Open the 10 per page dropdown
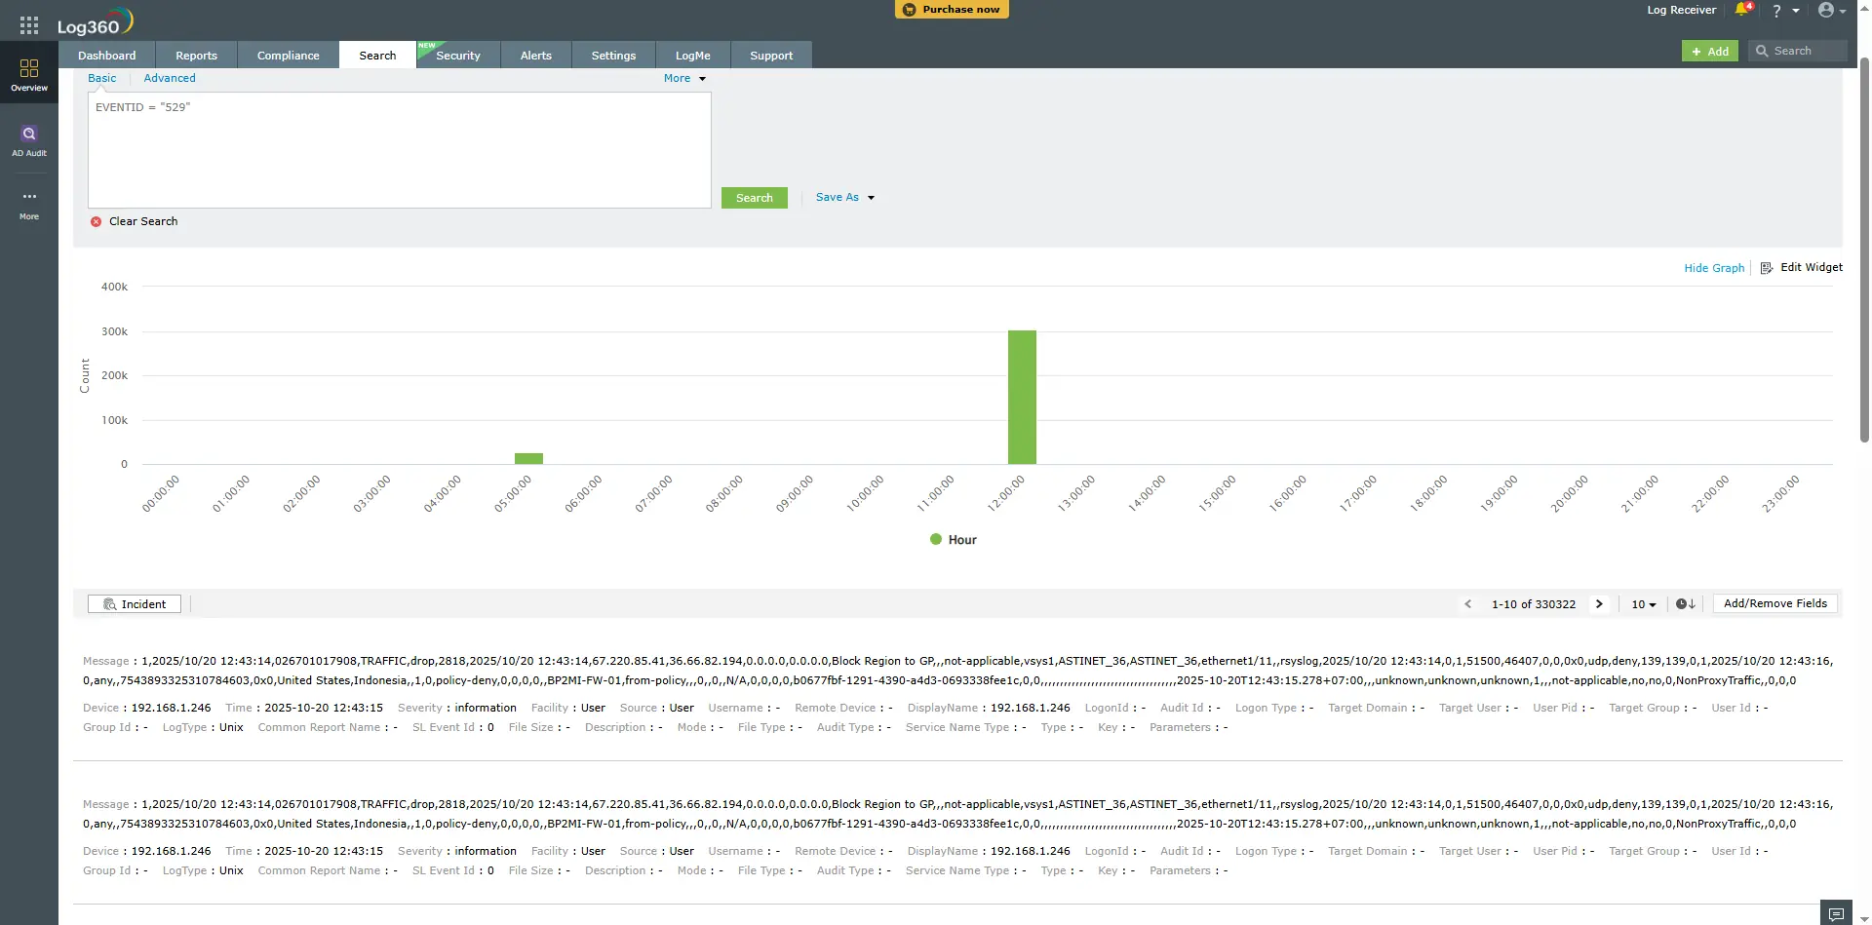Viewport: 1872px width, 925px height. tap(1644, 604)
